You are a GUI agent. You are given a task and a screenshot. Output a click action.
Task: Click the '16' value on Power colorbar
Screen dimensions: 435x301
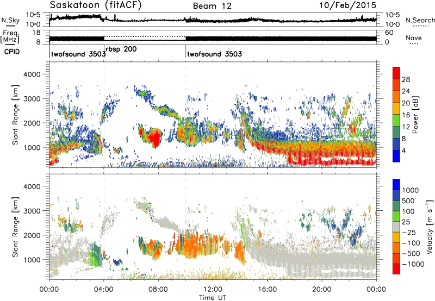(406, 115)
